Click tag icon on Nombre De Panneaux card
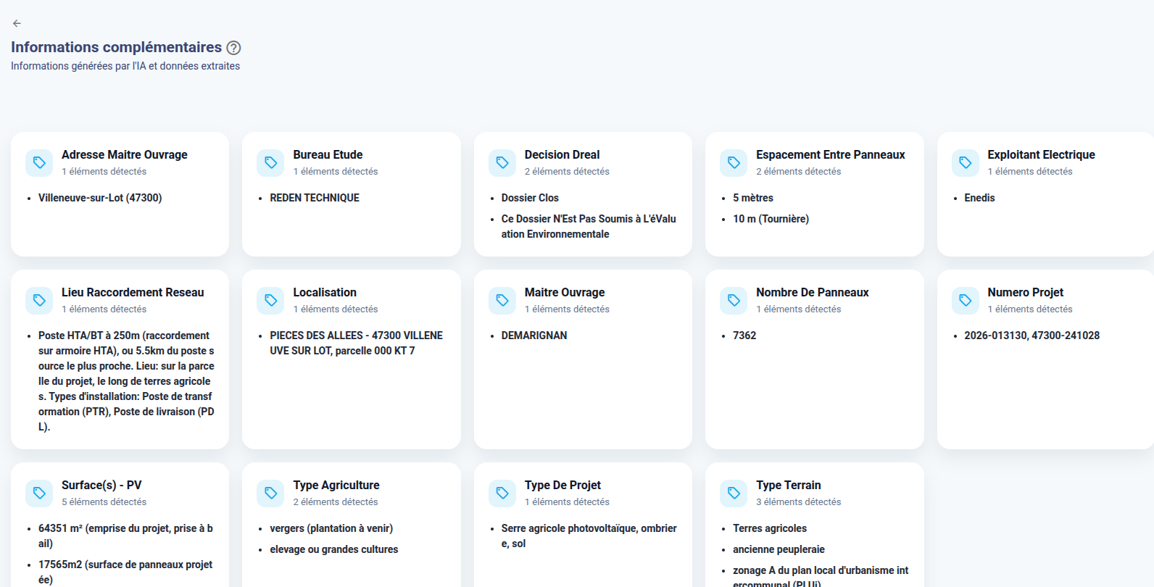Image resolution: width=1154 pixels, height=587 pixels. pos(734,300)
